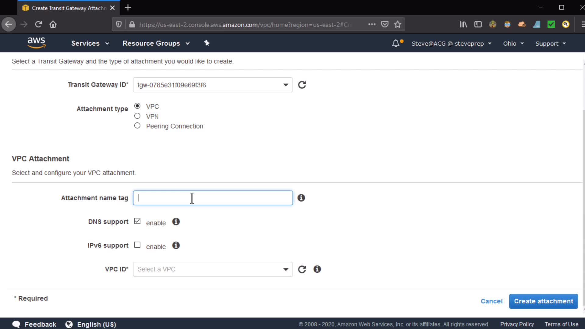Enable IPv6 support checkbox
This screenshot has height=329, width=585.
[x=137, y=245]
